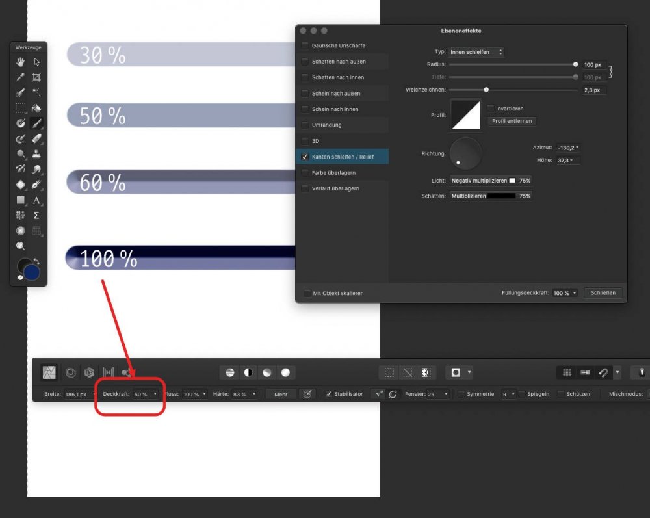Select the Paint Brush tool

[36, 123]
